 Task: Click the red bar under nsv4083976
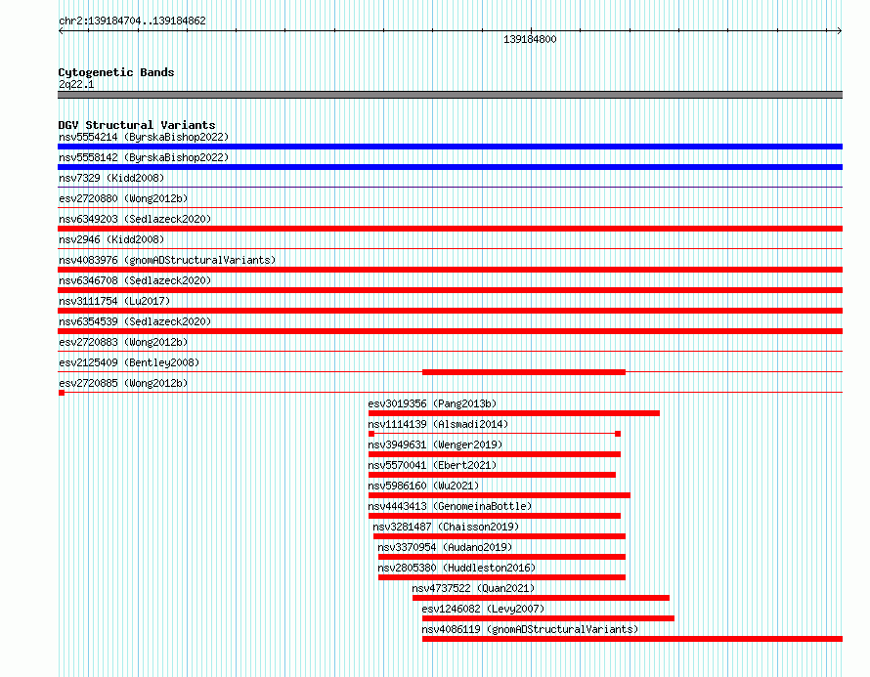click(450, 270)
